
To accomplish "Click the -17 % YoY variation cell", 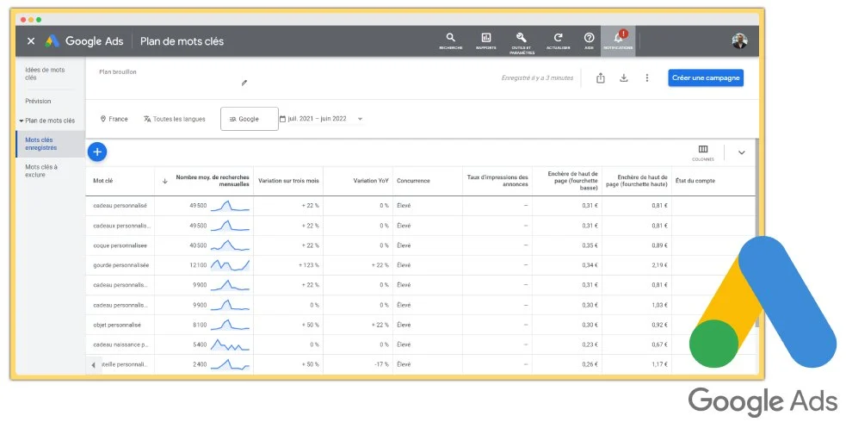I will 382,364.
